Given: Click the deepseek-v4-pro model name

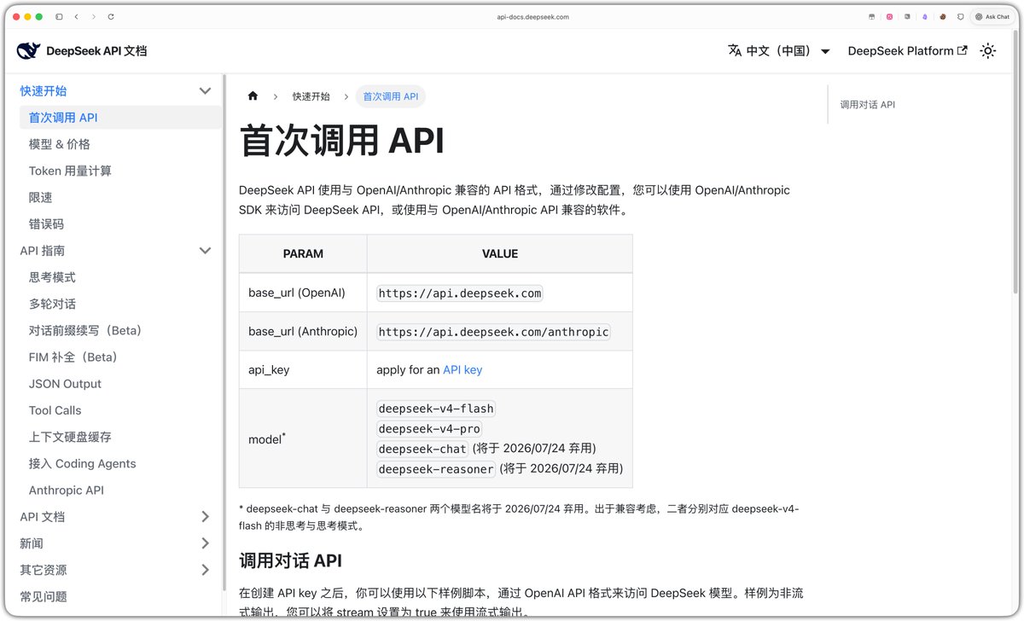Looking at the screenshot, I should tap(429, 429).
